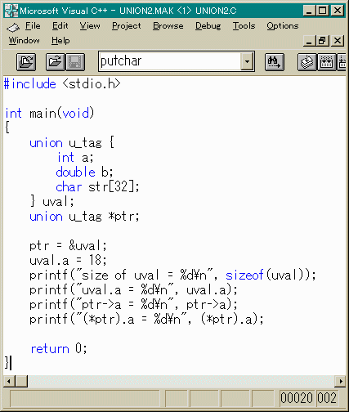Open the Browse menu
The image size is (349, 412).
click(168, 25)
